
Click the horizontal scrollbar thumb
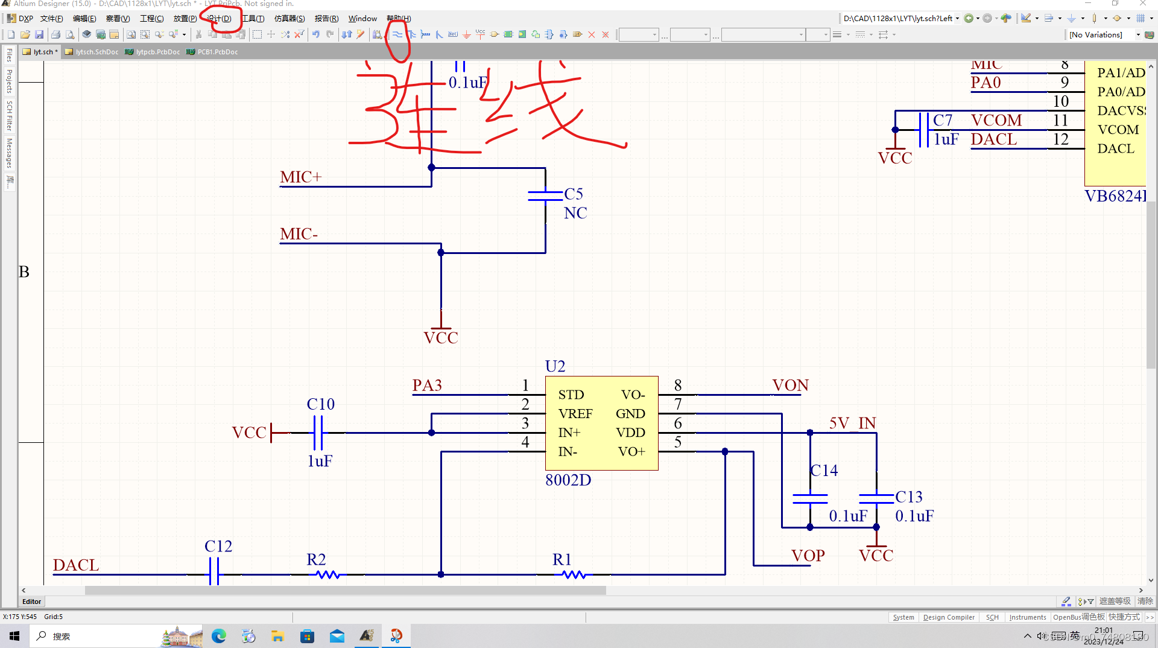[345, 591]
